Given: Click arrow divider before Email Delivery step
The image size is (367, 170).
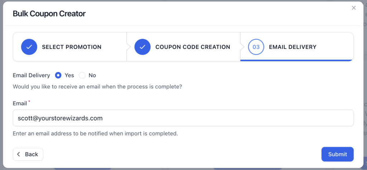Looking at the screenshot, I should click(x=242, y=47).
